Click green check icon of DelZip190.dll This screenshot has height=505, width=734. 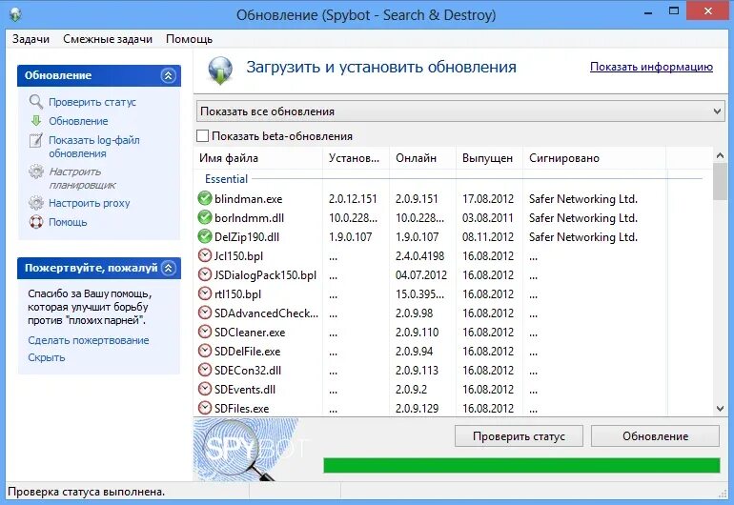coord(205,236)
